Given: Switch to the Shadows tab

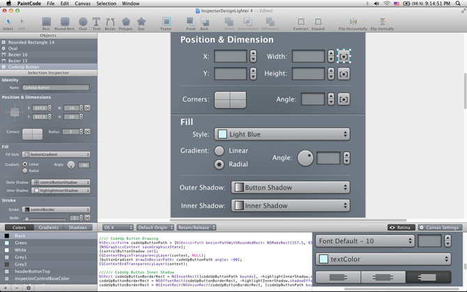Looking at the screenshot, I should pos(78,227).
